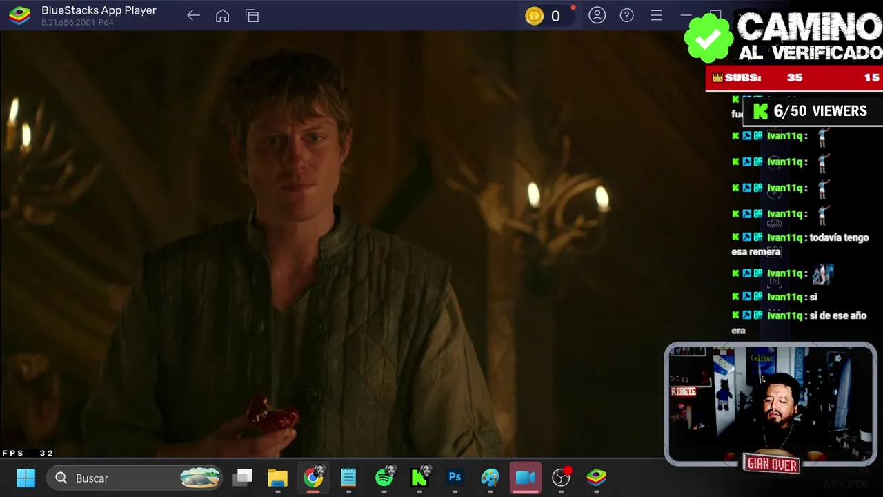Screen dimensions: 883x497
Task: Open the BlueStacks recent apps view
Action: [x=252, y=16]
